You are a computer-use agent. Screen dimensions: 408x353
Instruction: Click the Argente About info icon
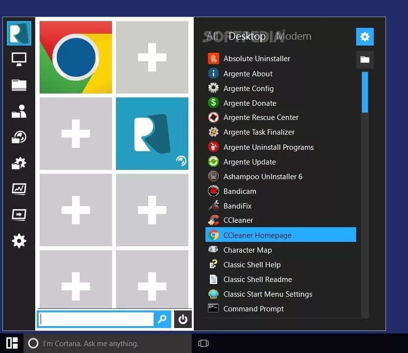pos(213,73)
